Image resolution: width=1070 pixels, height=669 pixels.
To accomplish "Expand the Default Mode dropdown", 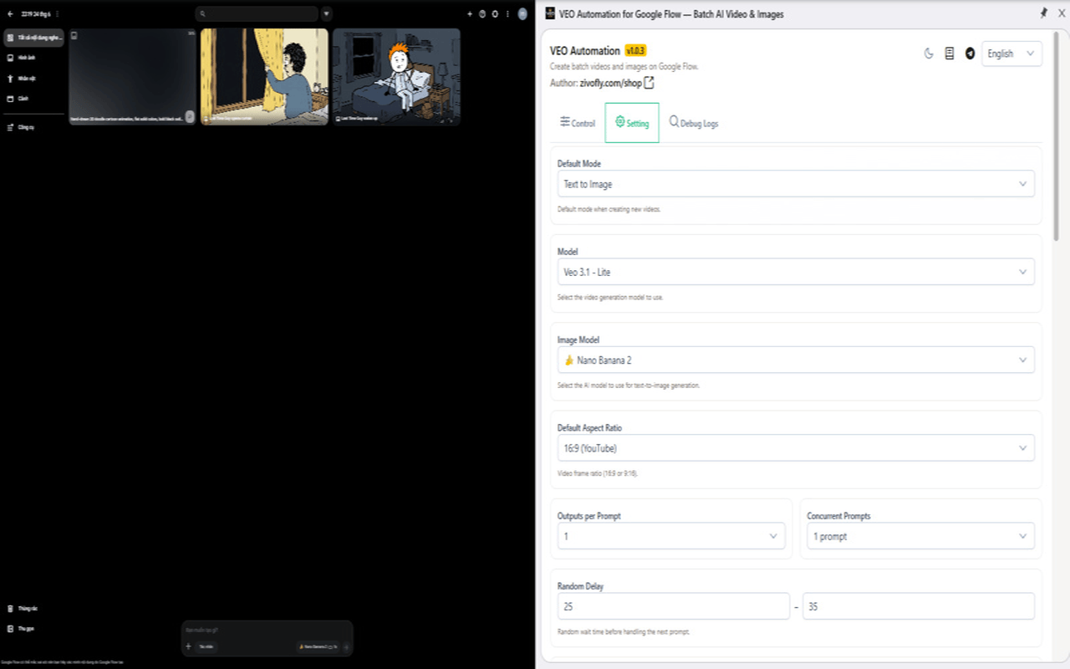I will tap(796, 184).
